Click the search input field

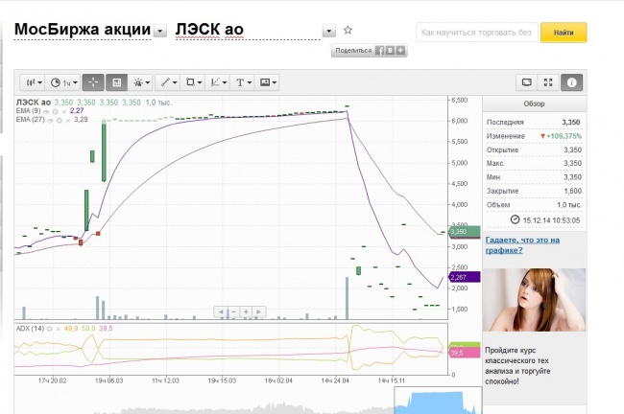(477, 33)
